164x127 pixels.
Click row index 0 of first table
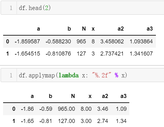tap(7, 42)
